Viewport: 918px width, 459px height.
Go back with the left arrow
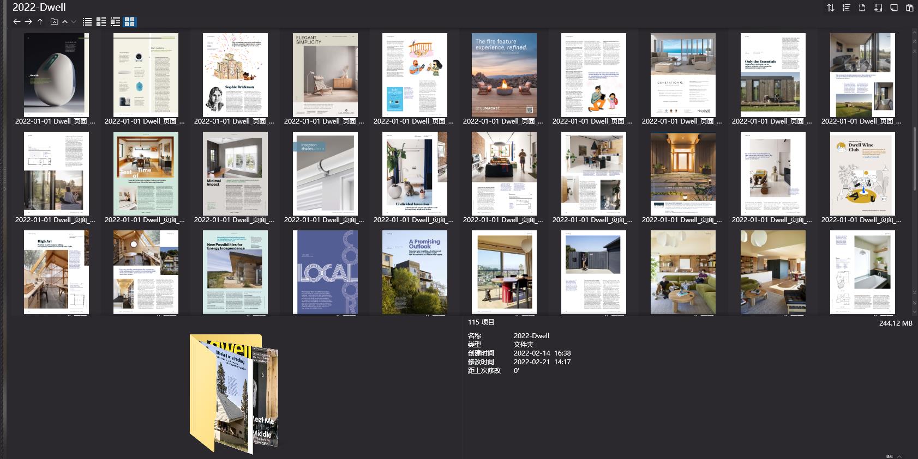(x=16, y=22)
